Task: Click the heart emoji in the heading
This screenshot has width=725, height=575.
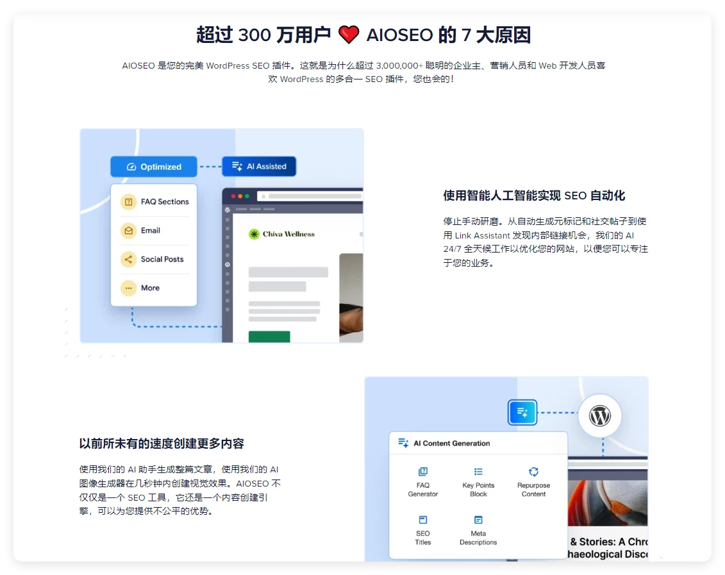Action: click(347, 35)
